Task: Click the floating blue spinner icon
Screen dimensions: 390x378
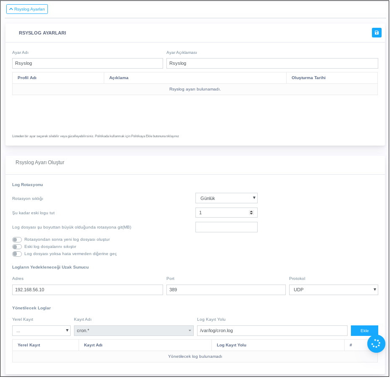Action: tap(376, 343)
